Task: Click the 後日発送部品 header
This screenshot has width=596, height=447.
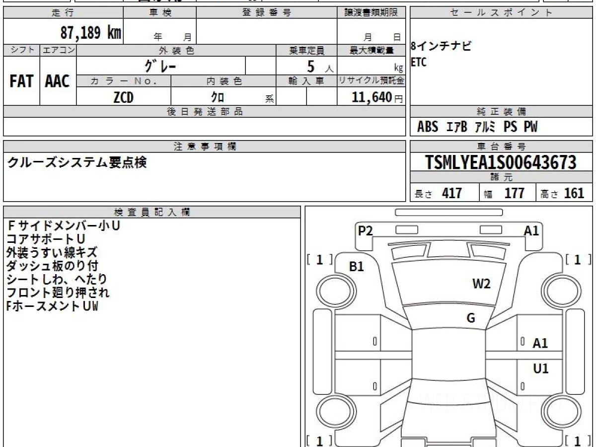Action: pyautogui.click(x=205, y=112)
